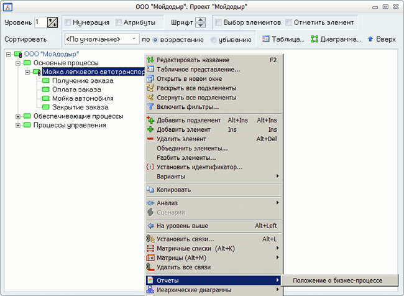Select the возрастанию radio button
The width and height of the screenshot is (404, 296).
(x=155, y=40)
